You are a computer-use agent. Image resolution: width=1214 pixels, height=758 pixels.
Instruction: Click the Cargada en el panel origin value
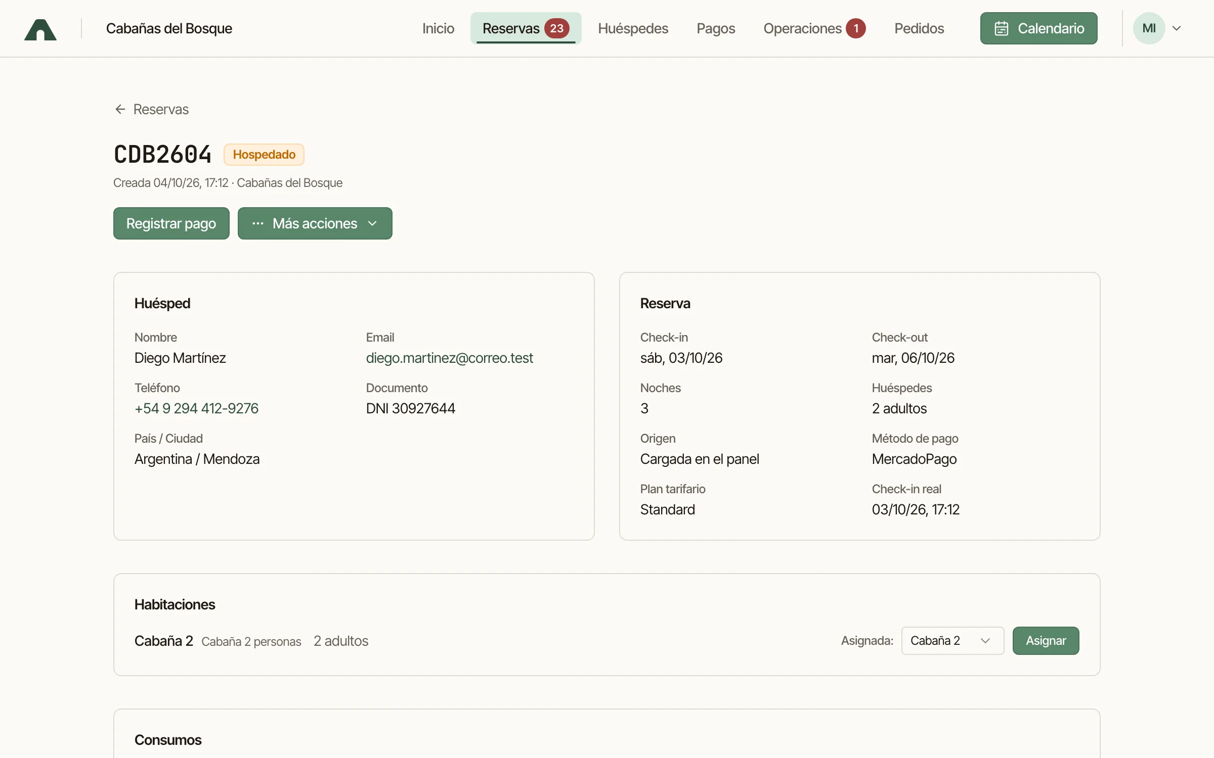(x=699, y=459)
